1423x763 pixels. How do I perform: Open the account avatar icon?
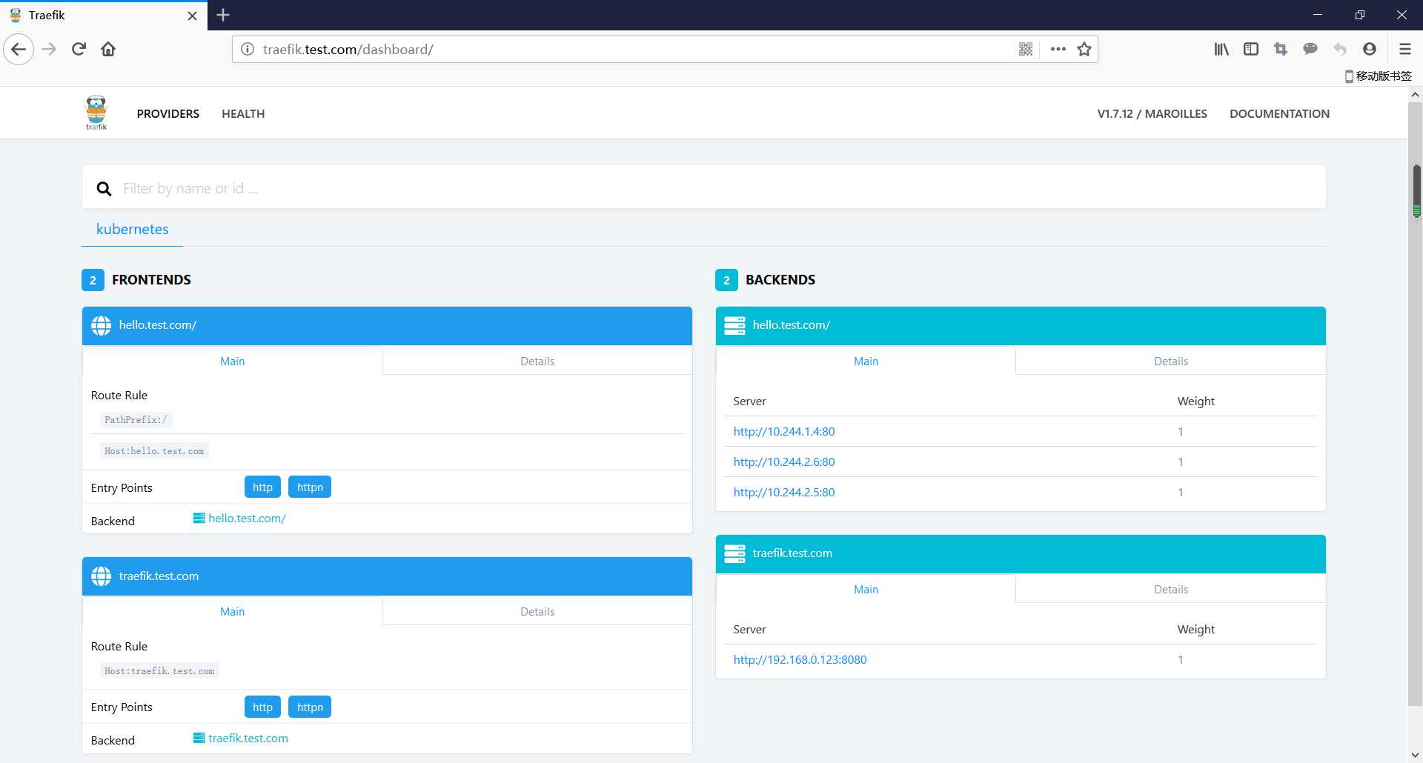[1370, 50]
